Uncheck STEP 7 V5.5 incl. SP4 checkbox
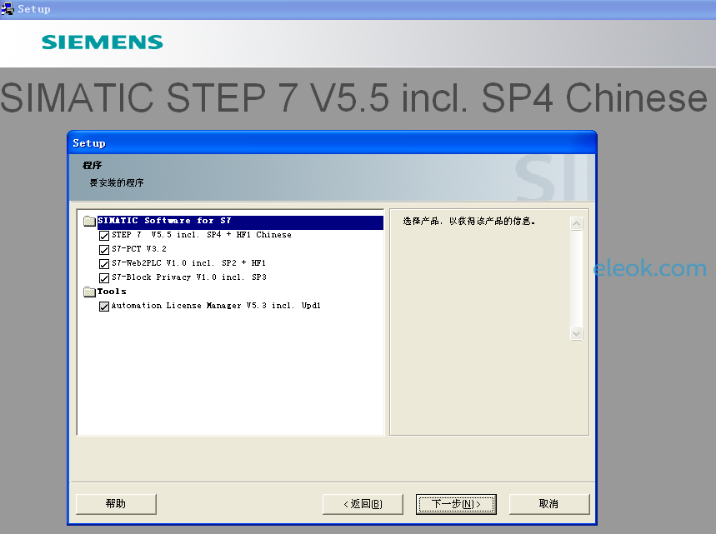 point(104,236)
